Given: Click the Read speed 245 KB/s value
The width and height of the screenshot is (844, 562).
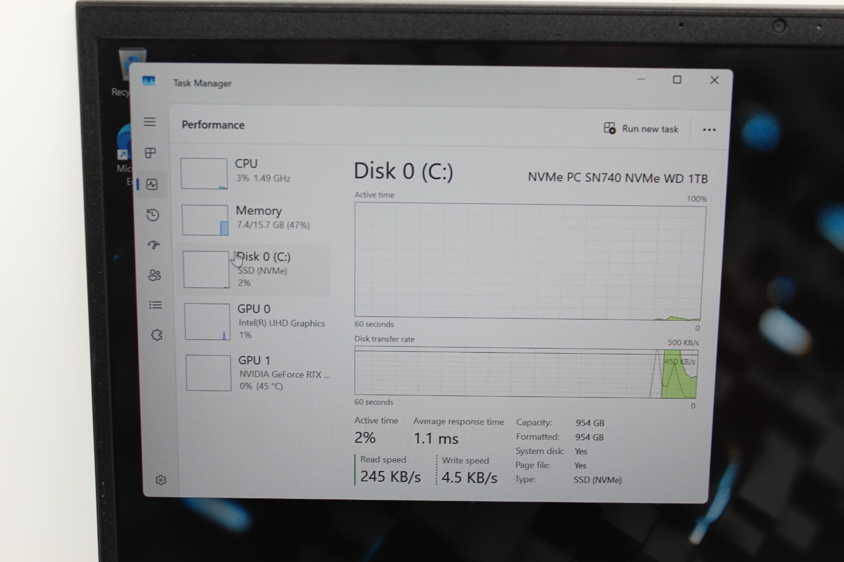Looking at the screenshot, I should click(x=390, y=477).
